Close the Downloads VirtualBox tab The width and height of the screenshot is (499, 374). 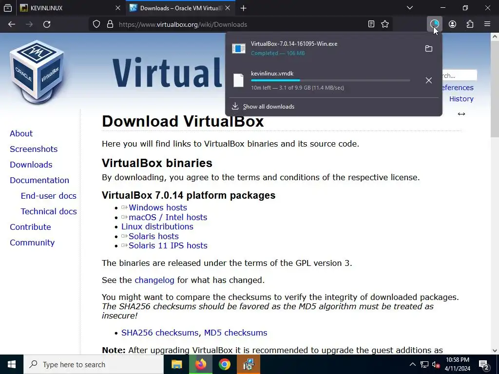click(228, 8)
